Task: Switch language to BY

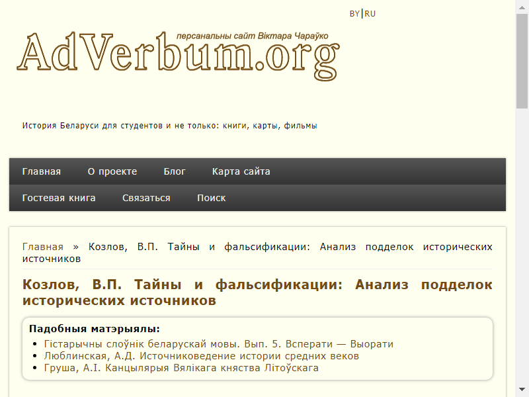Action: (354, 14)
